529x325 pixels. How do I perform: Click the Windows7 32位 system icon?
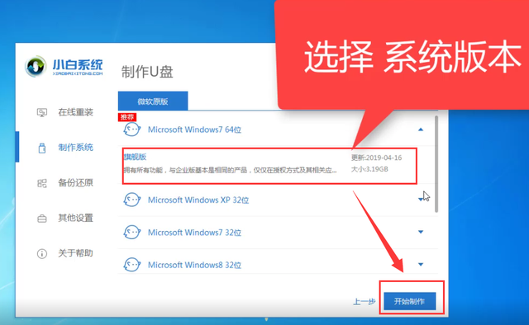click(132, 233)
